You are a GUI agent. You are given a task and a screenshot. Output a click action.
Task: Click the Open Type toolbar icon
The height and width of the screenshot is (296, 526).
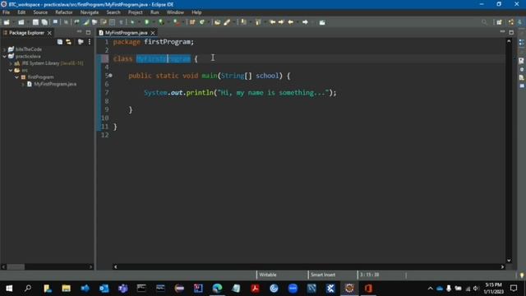pyautogui.click(x=217, y=22)
